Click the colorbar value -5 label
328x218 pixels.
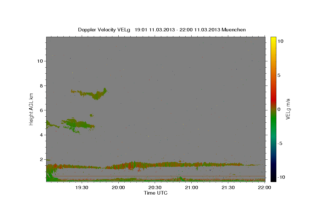(x=280, y=143)
